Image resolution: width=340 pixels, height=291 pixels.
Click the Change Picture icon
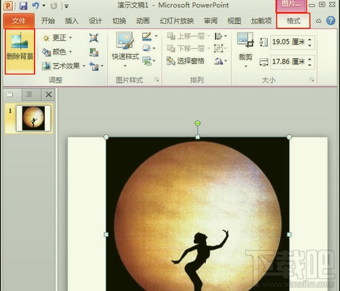tap(93, 52)
